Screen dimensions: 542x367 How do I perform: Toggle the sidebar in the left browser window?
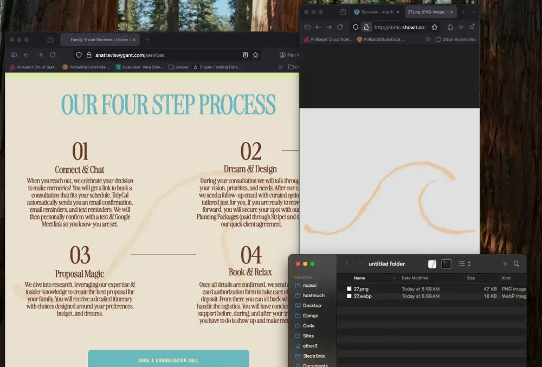14,55
